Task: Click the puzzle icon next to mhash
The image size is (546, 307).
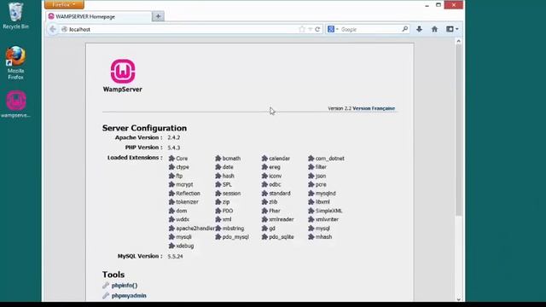Action: point(311,237)
